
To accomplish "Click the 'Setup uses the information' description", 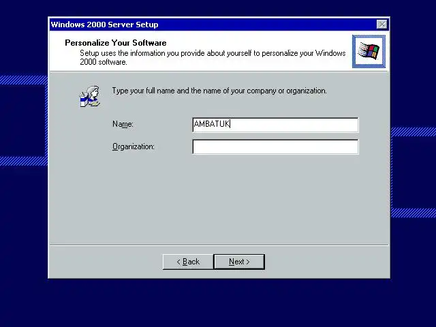I will [x=213, y=57].
